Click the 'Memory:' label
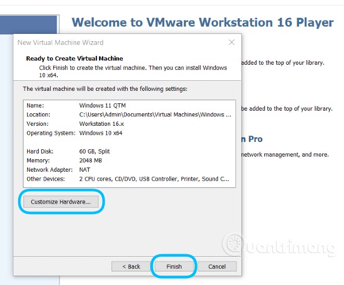The image size is (344, 285). tap(38, 161)
